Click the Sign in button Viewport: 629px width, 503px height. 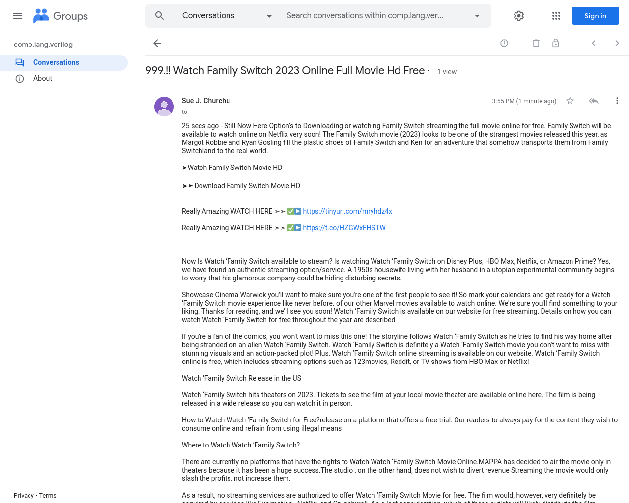click(x=596, y=16)
